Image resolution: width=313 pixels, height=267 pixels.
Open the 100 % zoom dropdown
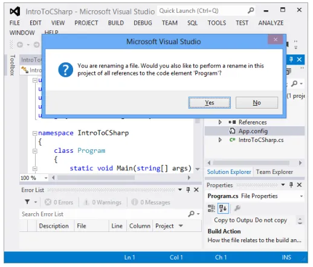click(46, 178)
